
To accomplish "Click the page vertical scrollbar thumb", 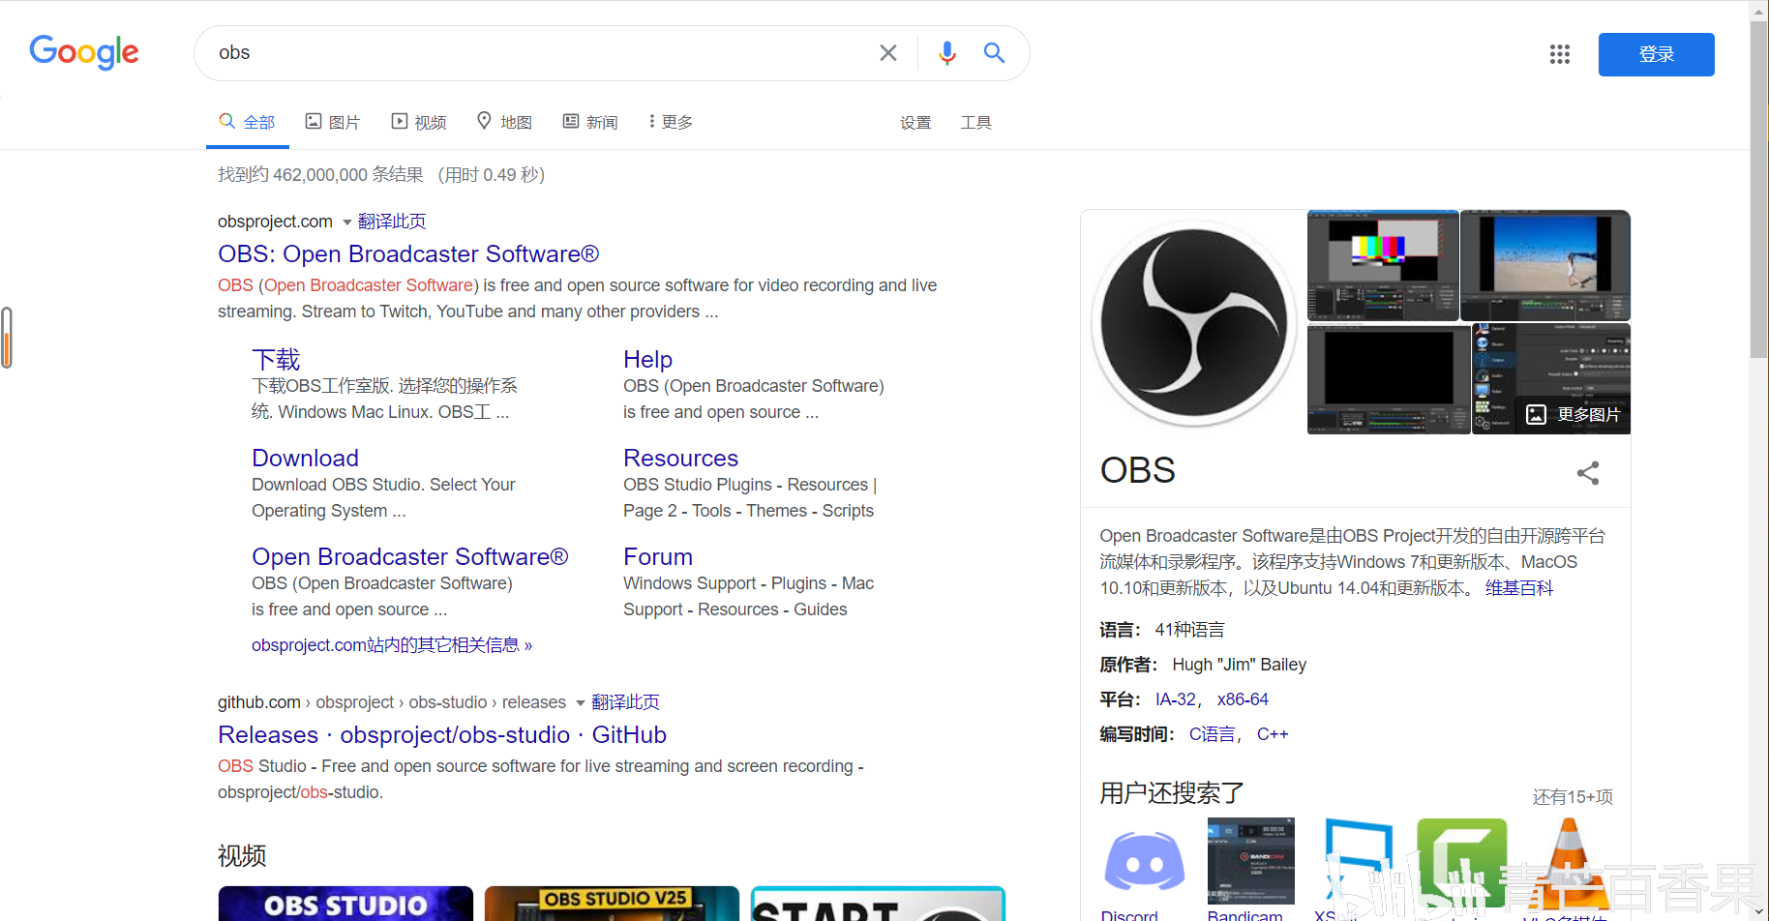I will click(1759, 189).
